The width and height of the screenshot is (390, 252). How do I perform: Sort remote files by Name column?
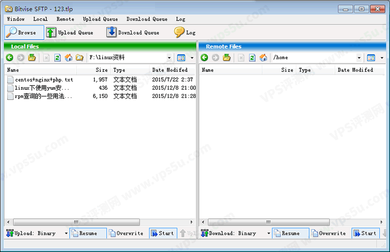click(231, 70)
